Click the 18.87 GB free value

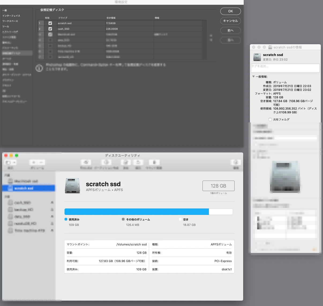click(x=189, y=225)
